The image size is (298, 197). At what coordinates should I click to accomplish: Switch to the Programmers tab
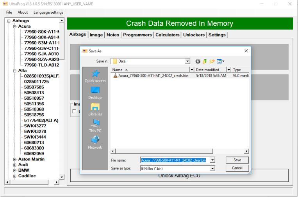click(x=137, y=35)
